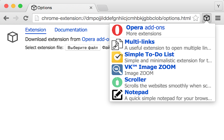Click the Multi-links document chain icon
Viewport: 224px width, 140px height.
click(117, 44)
